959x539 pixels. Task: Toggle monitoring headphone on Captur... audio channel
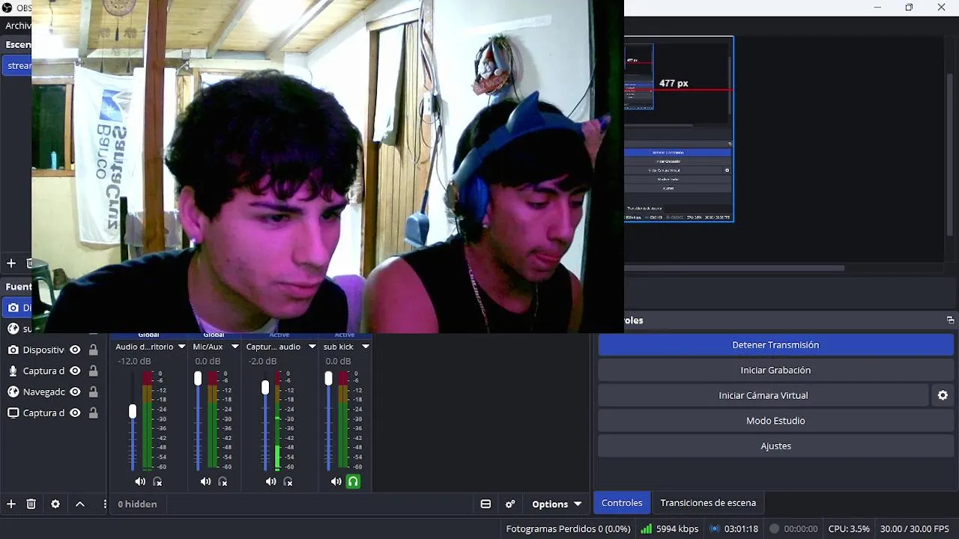point(288,481)
